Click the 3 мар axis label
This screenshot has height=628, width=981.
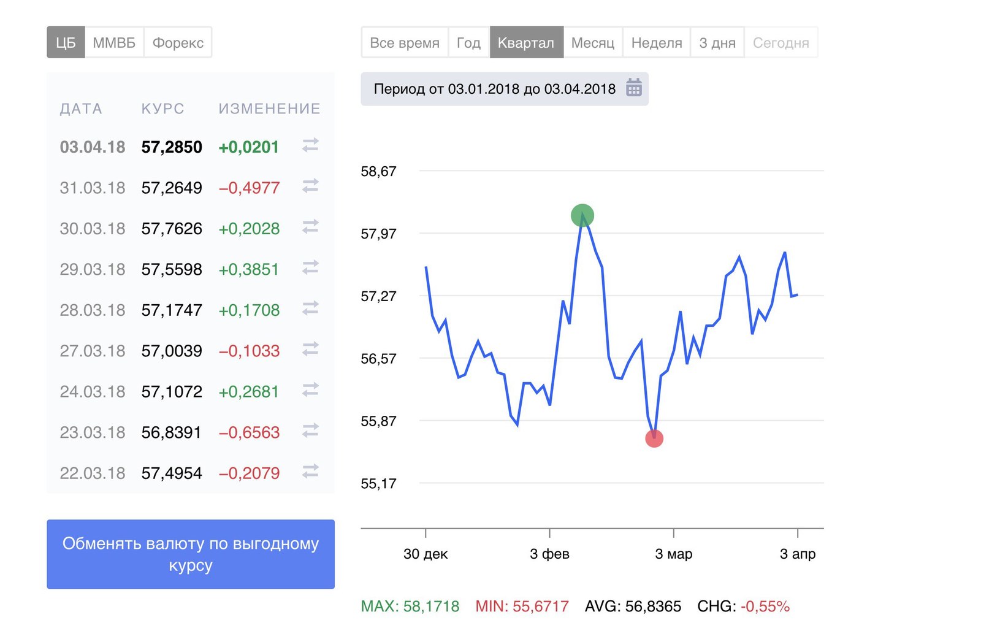click(674, 554)
